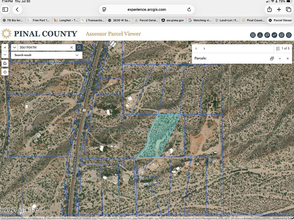Image resolution: width=294 pixels, height=220 pixels.
Task: Switch to '| Transactio...' tab
Action: click(92, 20)
